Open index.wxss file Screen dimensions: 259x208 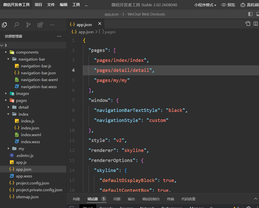click(x=33, y=142)
